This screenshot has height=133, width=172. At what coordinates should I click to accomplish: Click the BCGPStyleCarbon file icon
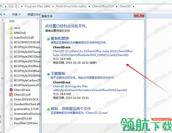[x=11, y=80]
